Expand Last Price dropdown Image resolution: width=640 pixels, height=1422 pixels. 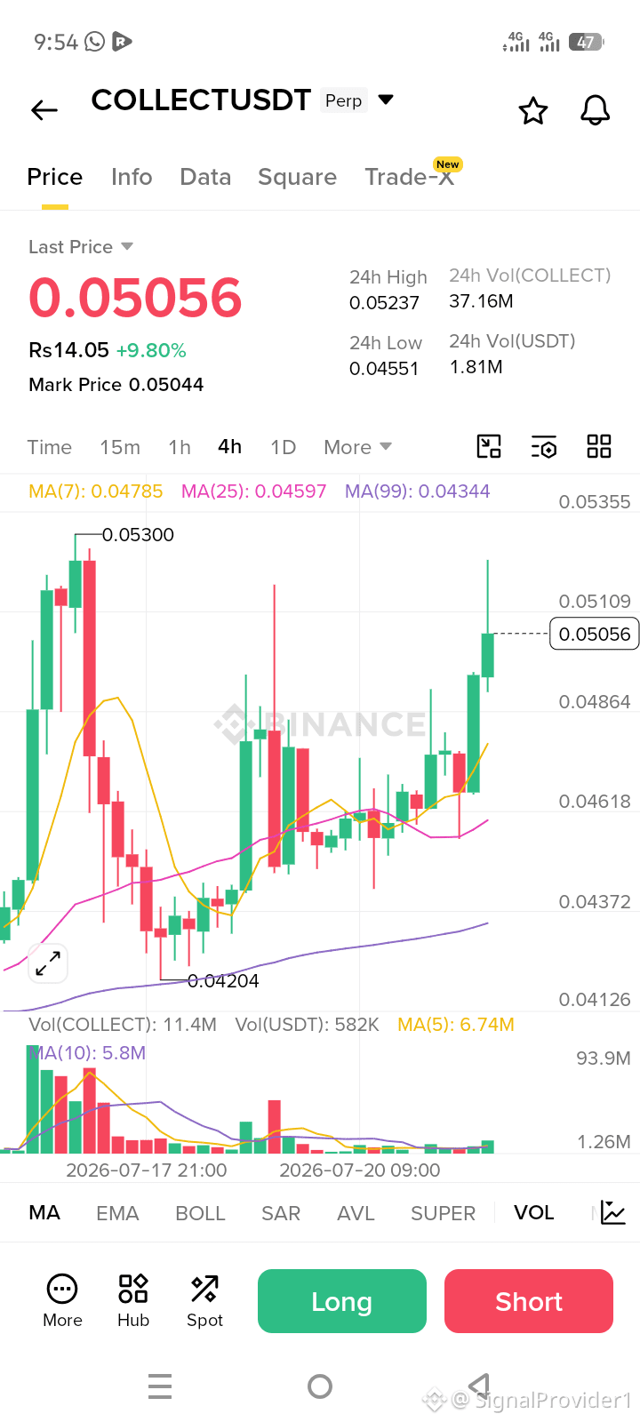pyautogui.click(x=127, y=246)
